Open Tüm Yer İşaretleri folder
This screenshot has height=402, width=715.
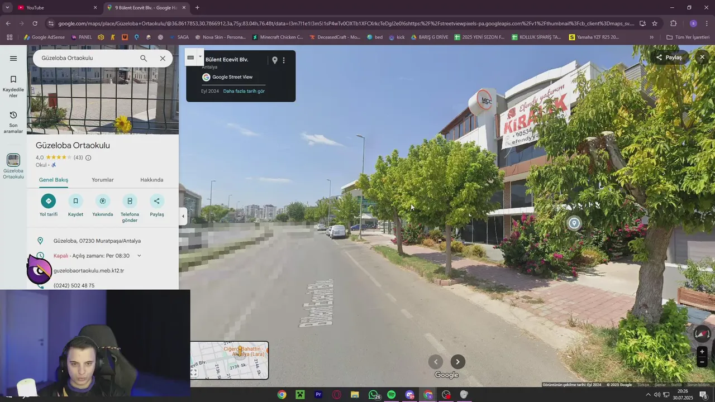pos(688,37)
